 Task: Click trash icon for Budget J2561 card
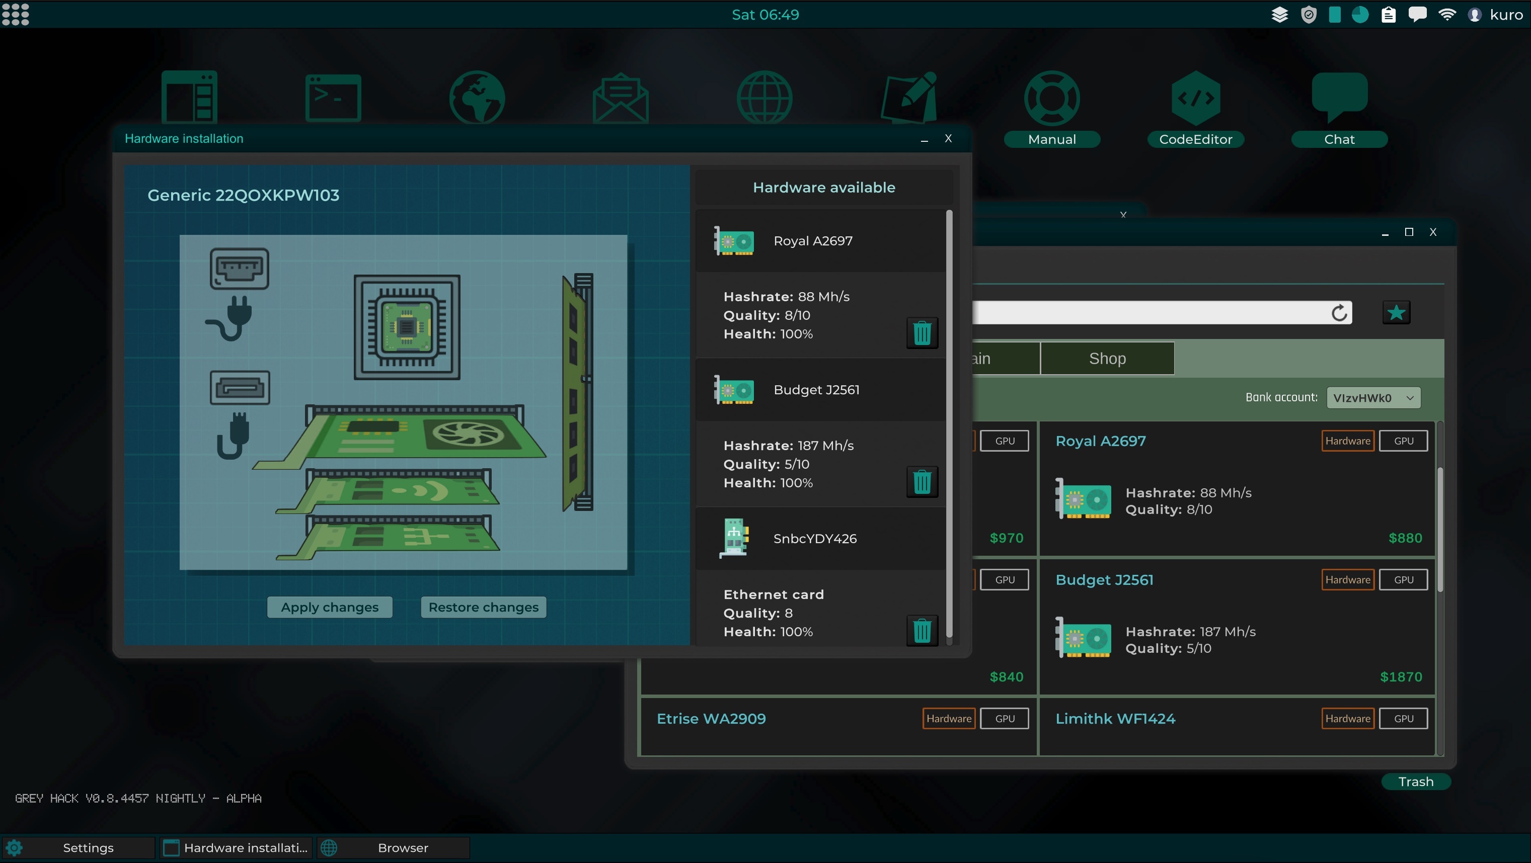[x=922, y=482]
